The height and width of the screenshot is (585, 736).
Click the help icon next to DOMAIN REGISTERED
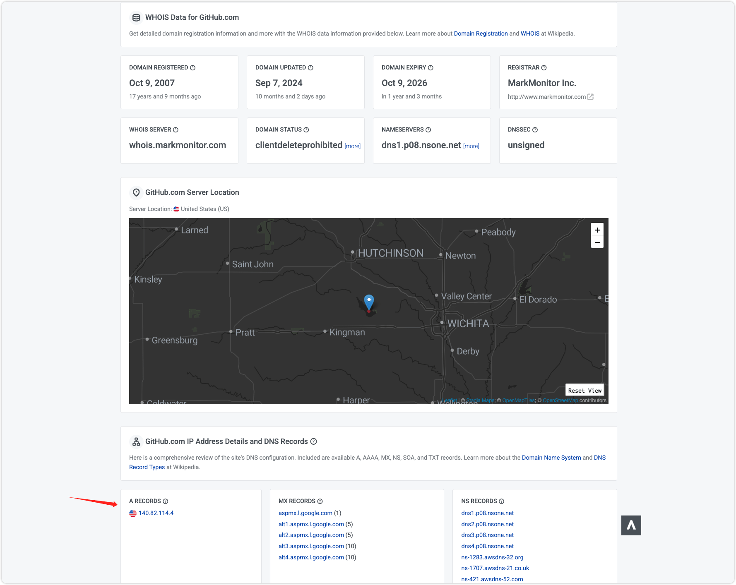click(192, 68)
